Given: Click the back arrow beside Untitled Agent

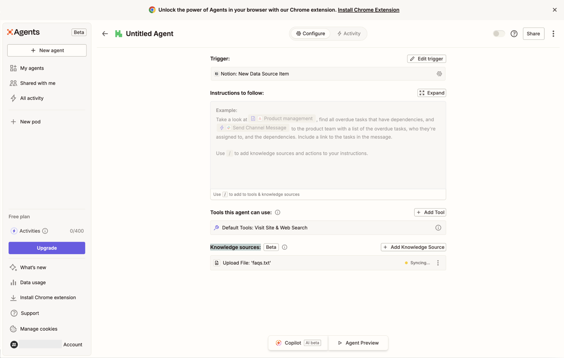Looking at the screenshot, I should (x=105, y=34).
